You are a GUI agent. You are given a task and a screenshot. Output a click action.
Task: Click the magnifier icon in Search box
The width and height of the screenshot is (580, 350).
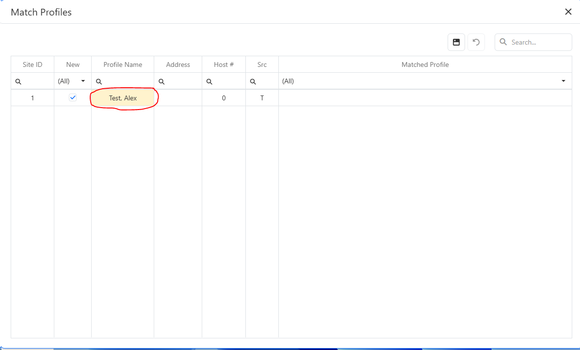click(x=503, y=42)
